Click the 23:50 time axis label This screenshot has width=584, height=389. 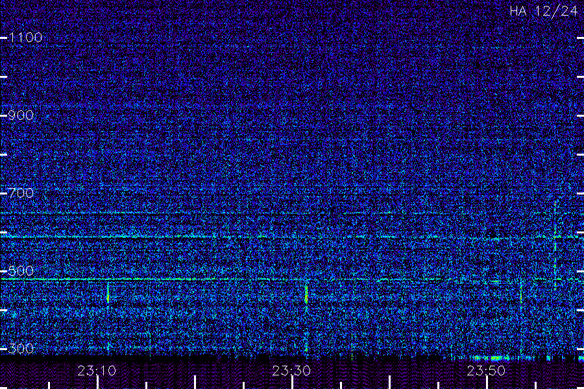click(486, 371)
